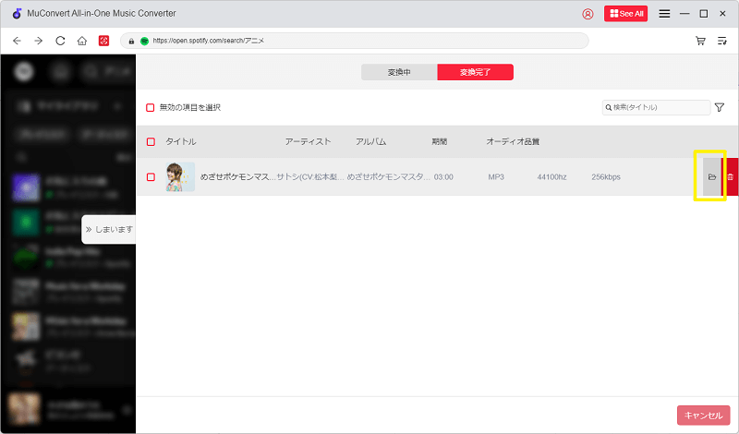Screen dimensions: 739x434
Task: Switch to the 変換完了 tab
Action: click(x=475, y=72)
